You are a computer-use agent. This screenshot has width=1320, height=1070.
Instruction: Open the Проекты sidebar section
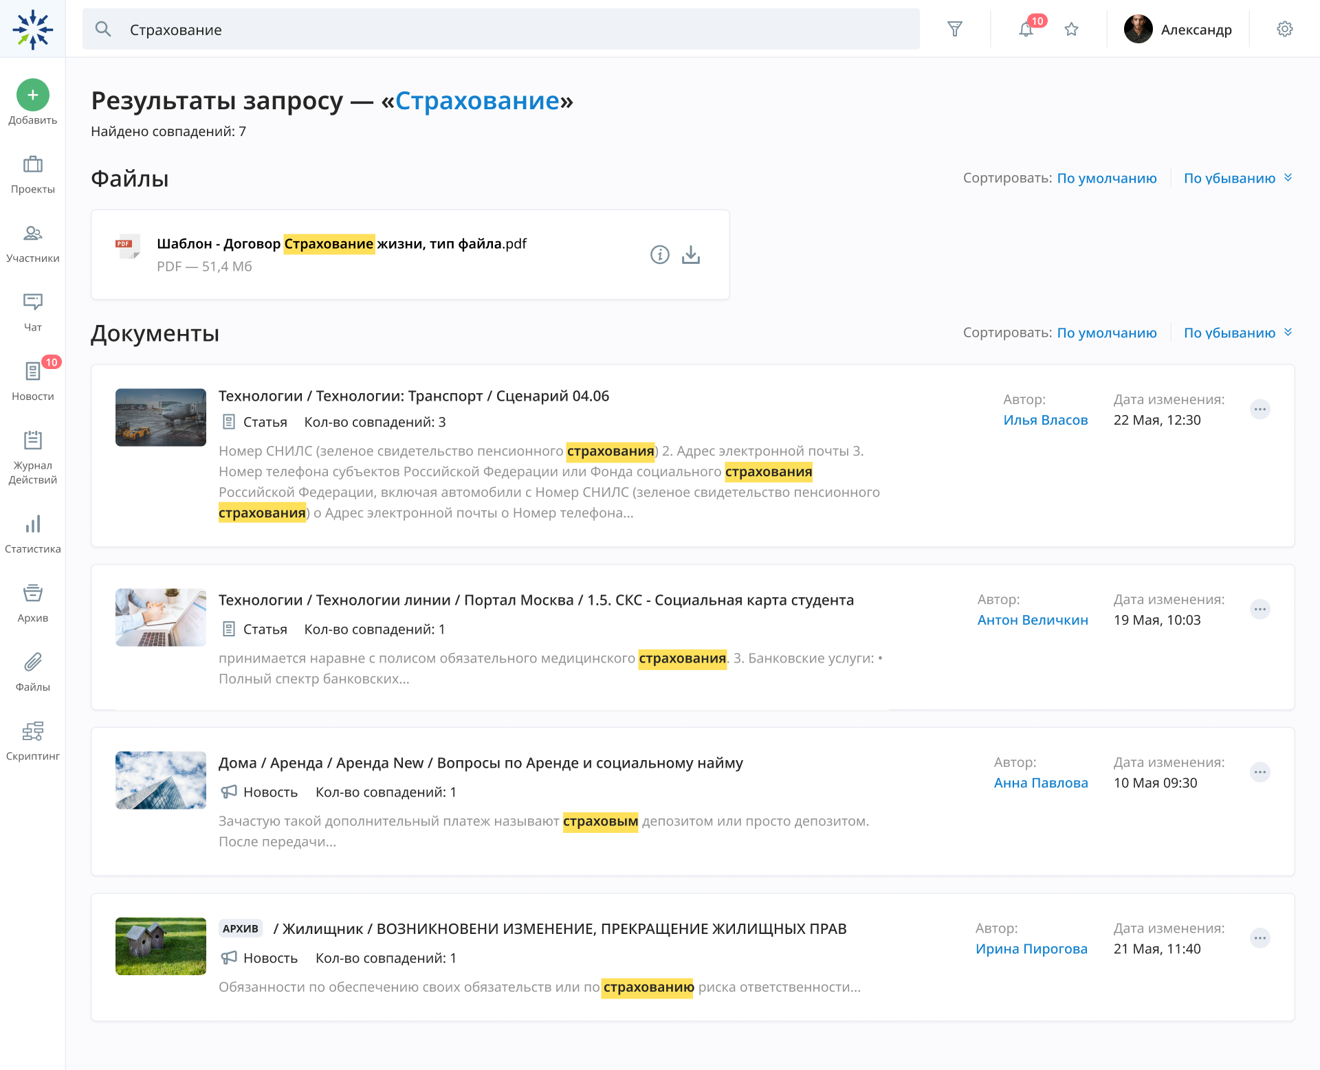click(32, 174)
